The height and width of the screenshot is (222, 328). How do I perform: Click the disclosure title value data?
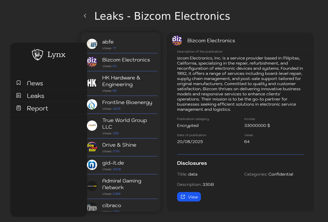pos(193,174)
